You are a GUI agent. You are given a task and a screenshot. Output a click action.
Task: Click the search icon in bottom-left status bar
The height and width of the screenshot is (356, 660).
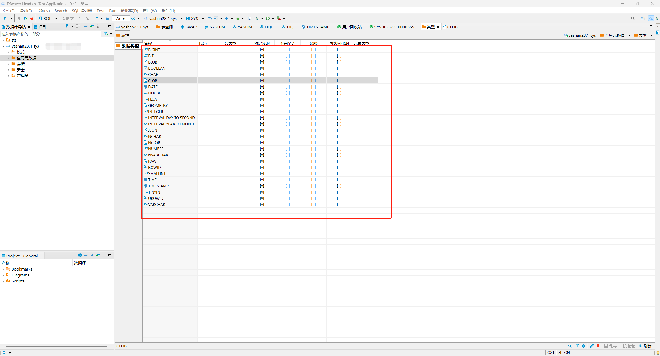coord(4,353)
